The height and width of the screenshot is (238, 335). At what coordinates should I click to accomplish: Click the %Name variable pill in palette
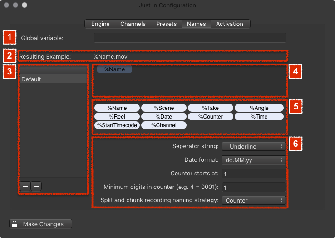[x=117, y=108]
